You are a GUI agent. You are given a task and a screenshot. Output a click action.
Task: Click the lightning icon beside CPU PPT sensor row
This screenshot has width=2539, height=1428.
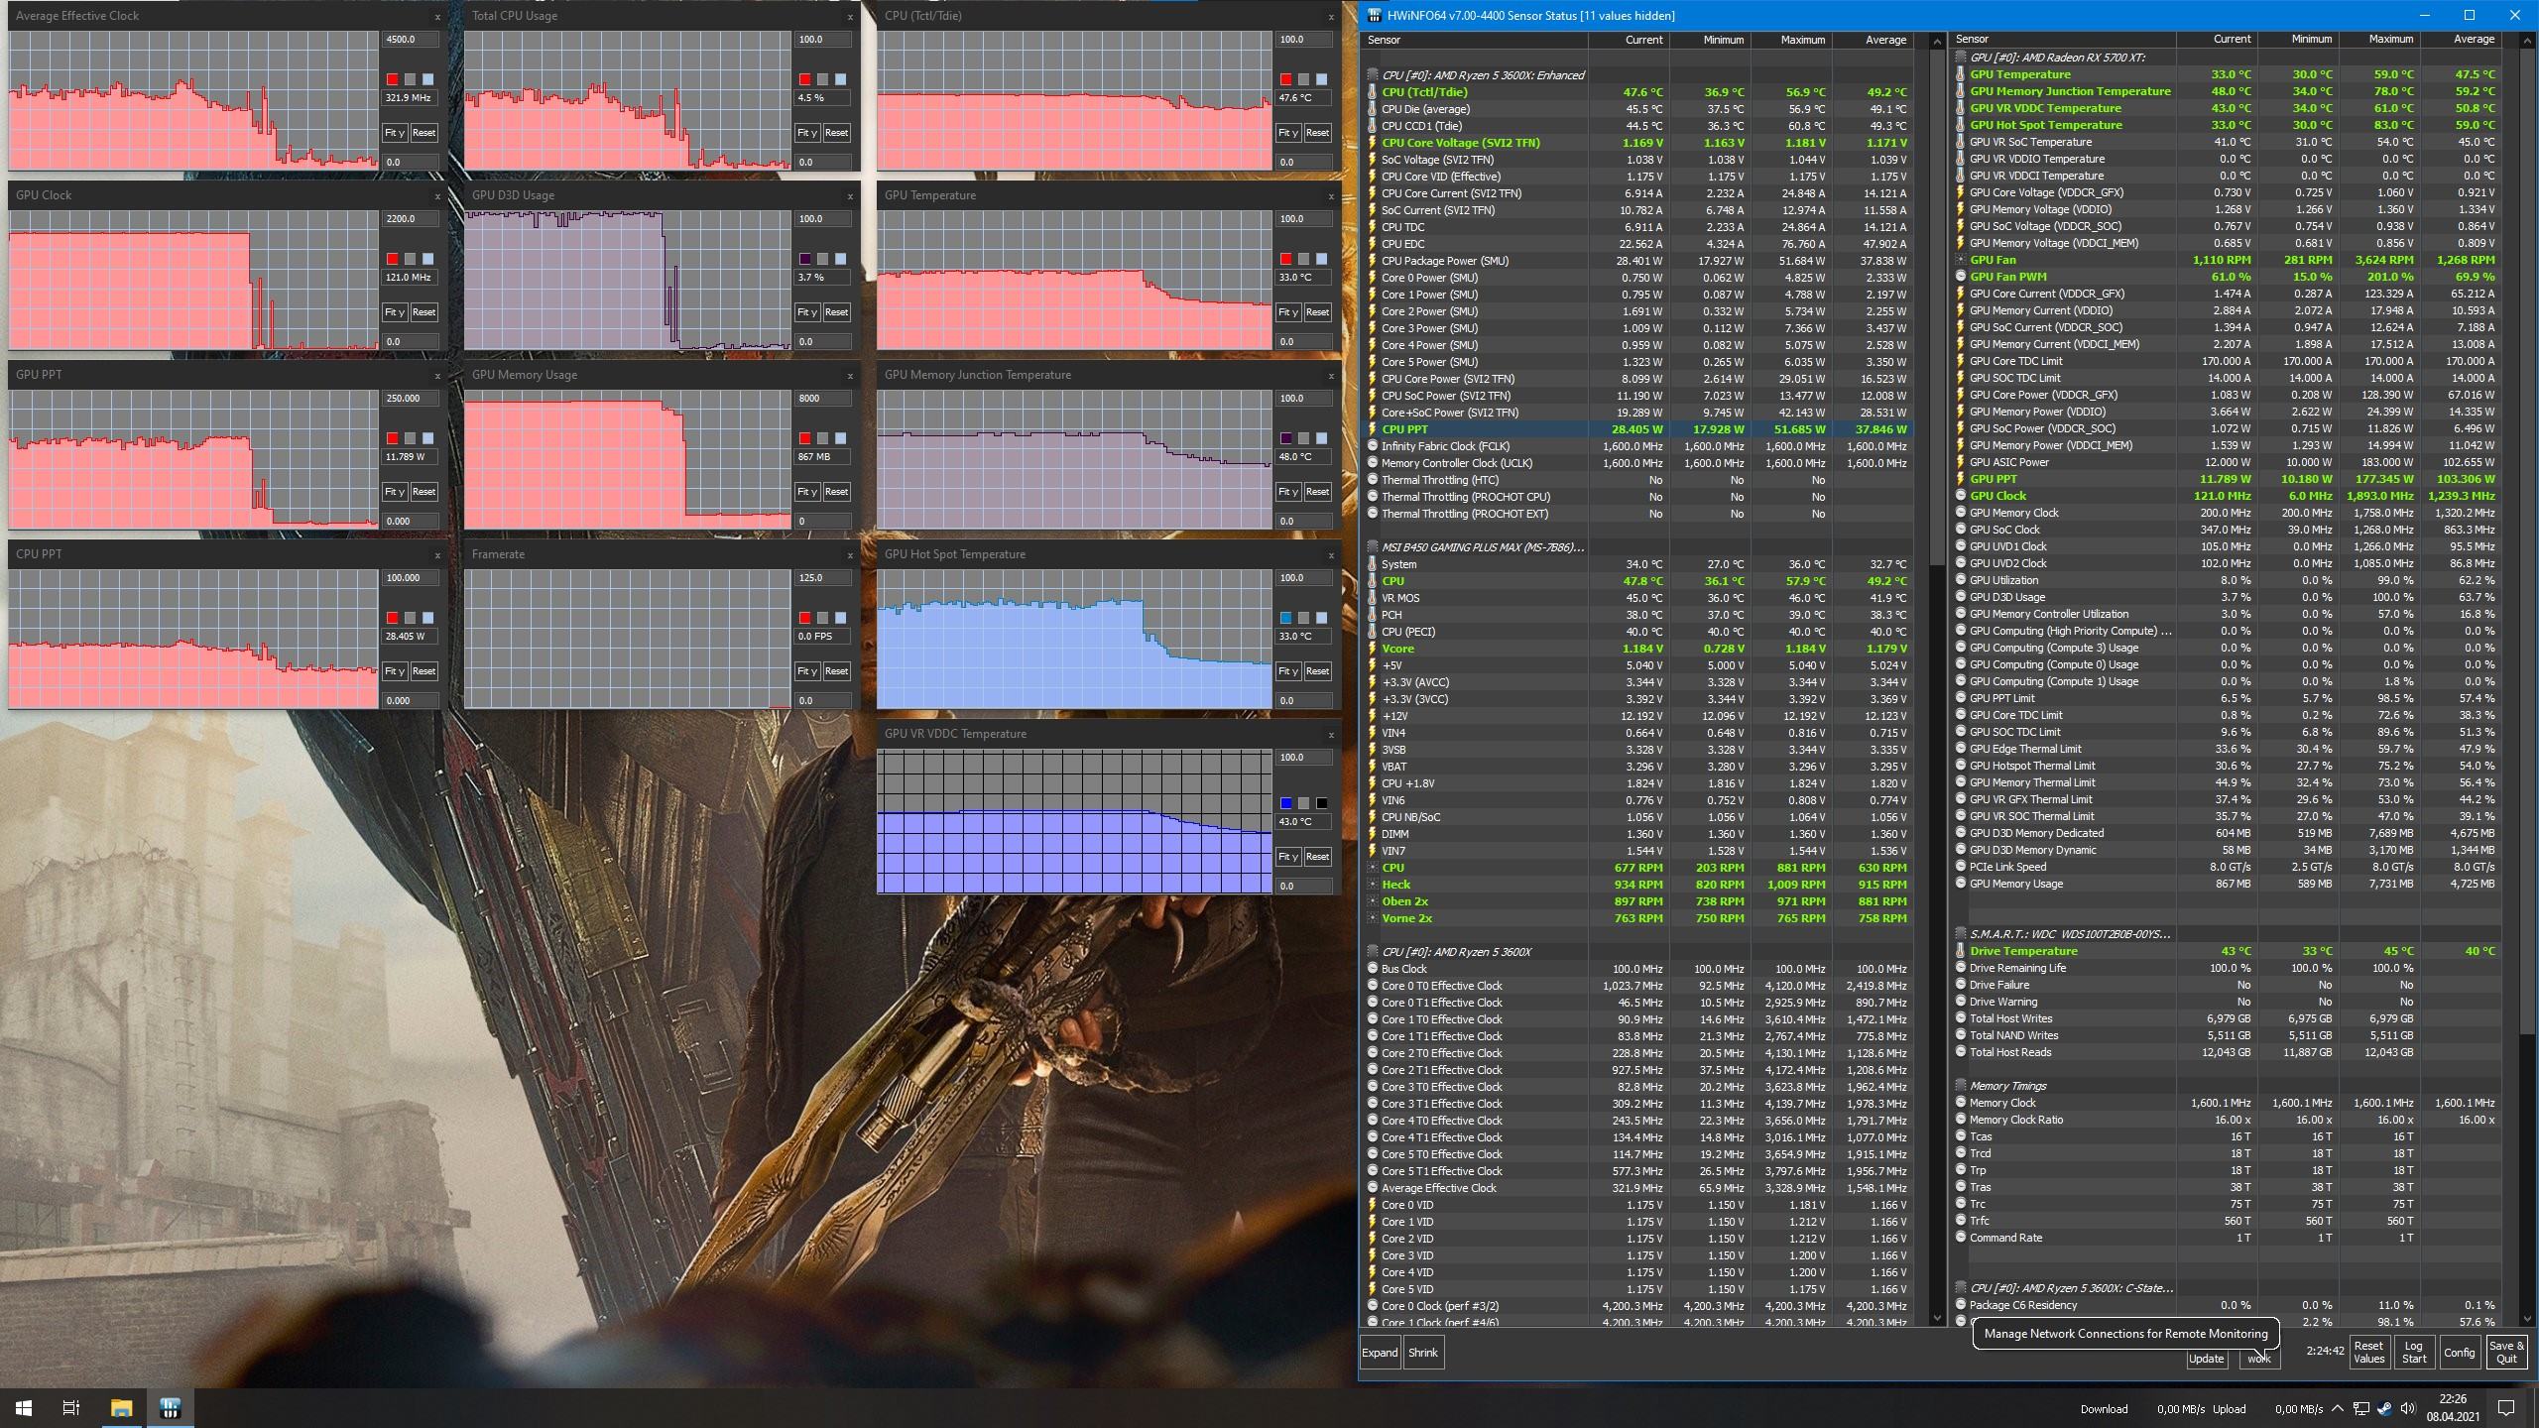click(x=1373, y=429)
